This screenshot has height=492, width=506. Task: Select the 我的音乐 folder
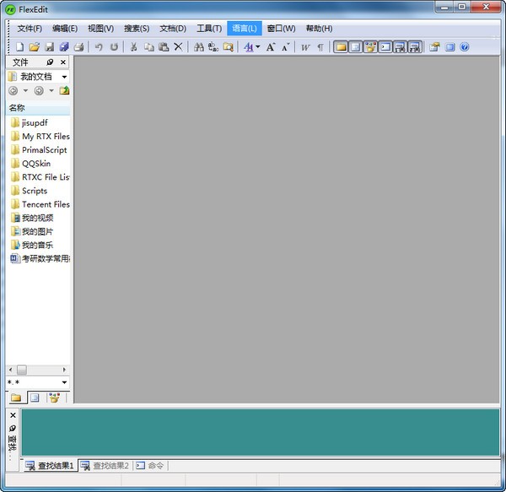pos(32,245)
